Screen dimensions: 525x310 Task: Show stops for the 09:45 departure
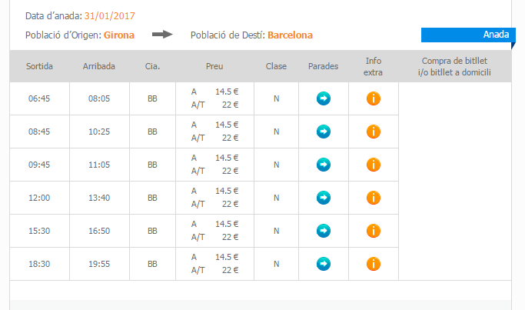324,165
